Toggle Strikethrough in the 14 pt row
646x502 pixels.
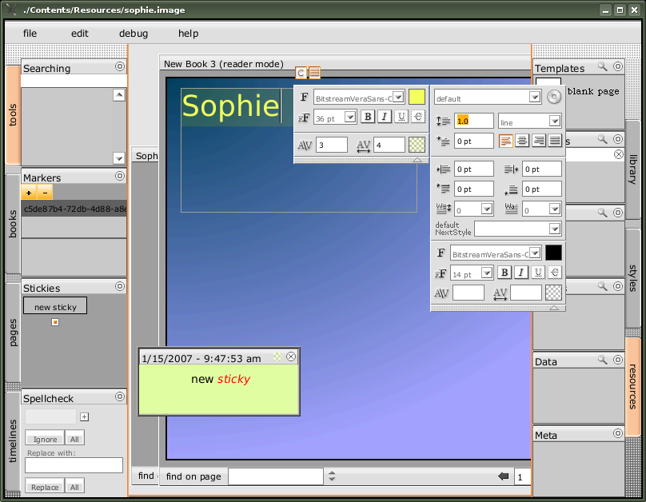click(x=555, y=273)
